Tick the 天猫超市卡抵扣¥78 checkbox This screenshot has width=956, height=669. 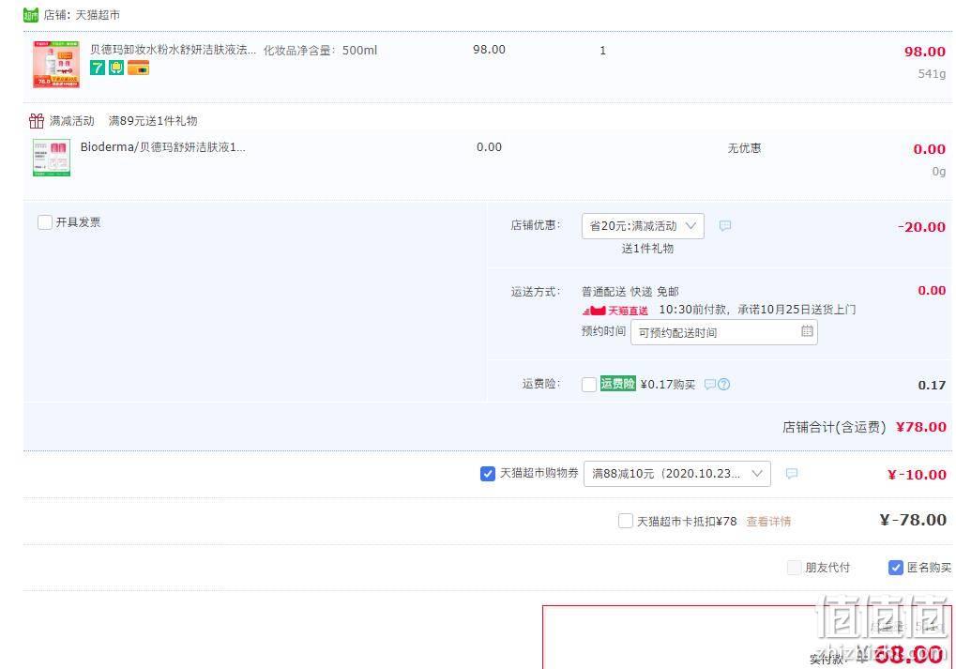(626, 521)
